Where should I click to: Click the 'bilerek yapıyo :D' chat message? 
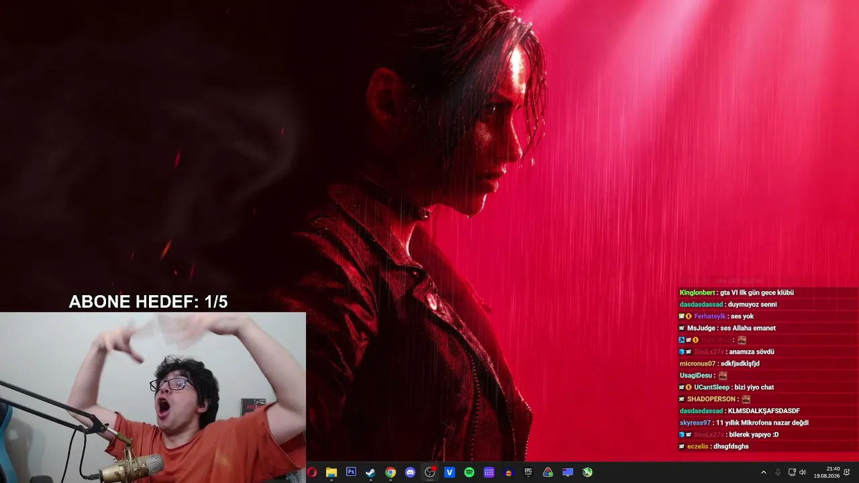point(754,435)
